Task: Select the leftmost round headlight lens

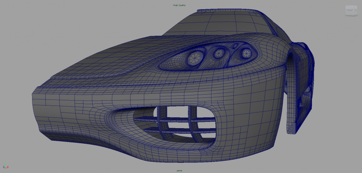Action: point(195,57)
